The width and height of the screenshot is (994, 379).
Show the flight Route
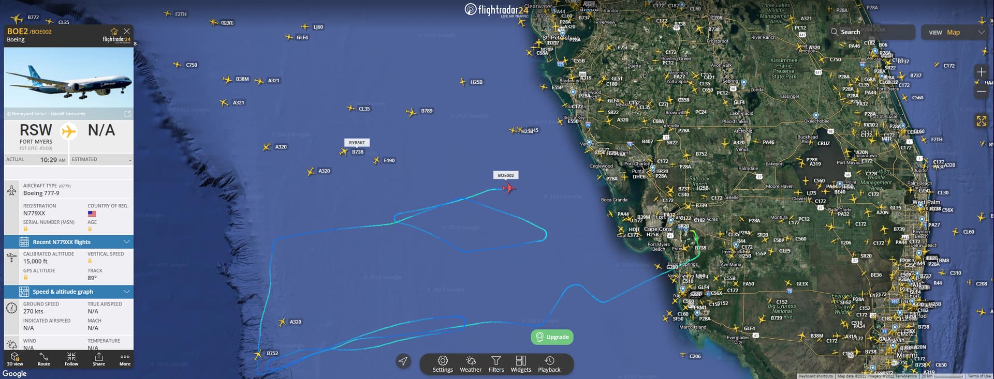click(43, 359)
